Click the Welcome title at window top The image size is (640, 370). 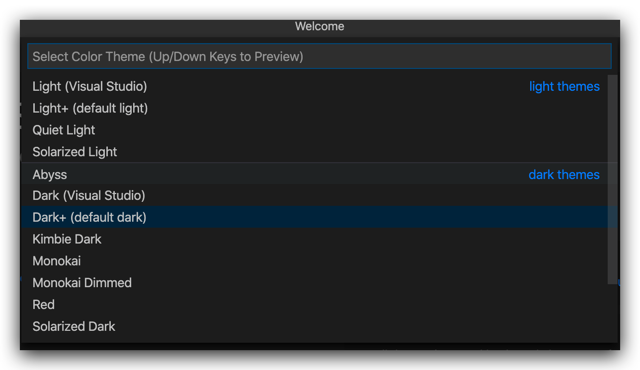320,26
